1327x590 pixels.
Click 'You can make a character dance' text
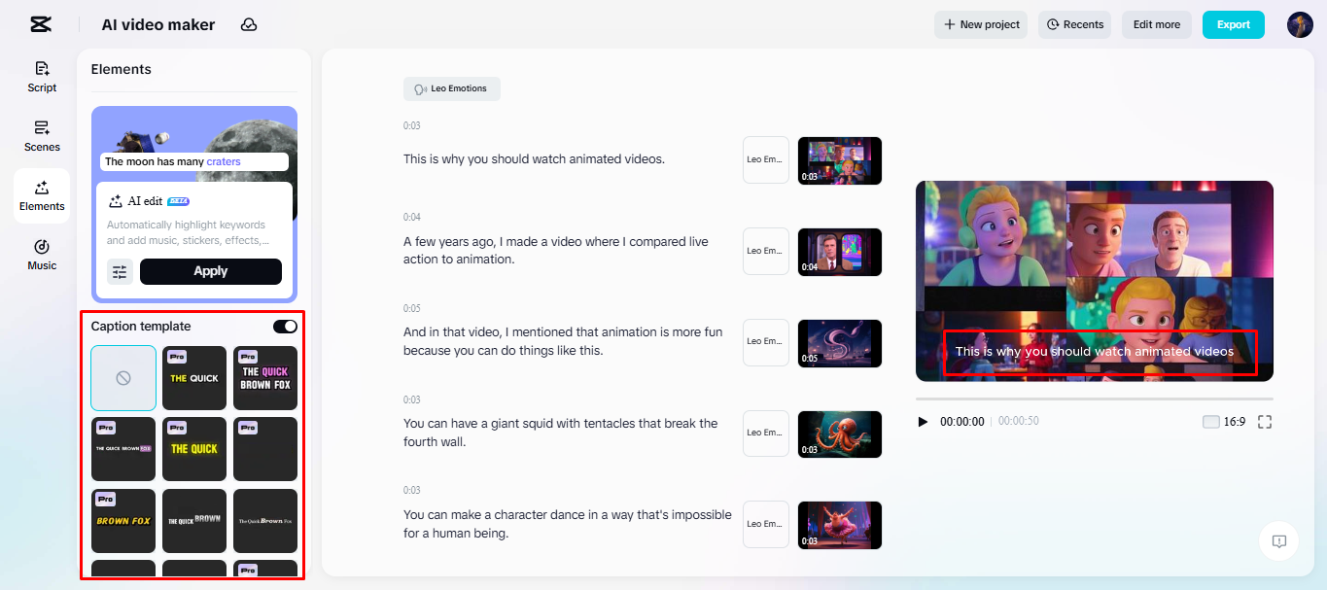[x=568, y=524]
